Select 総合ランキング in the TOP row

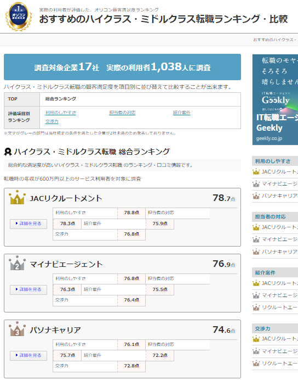tap(61, 99)
